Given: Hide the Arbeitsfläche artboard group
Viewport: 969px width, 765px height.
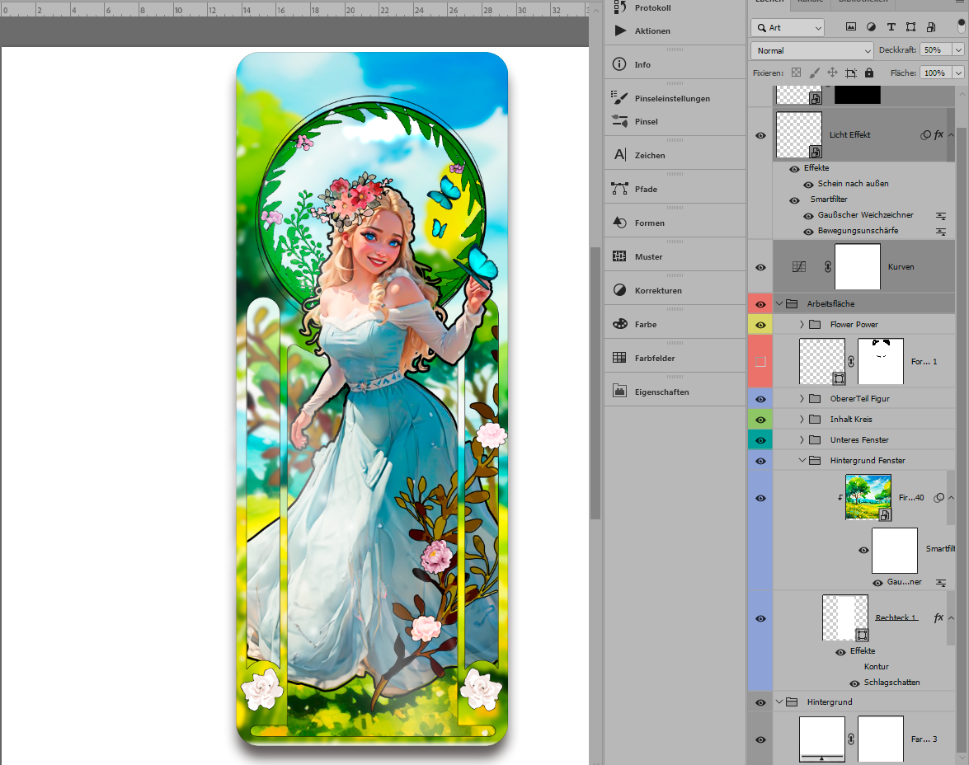Looking at the screenshot, I should (x=760, y=304).
